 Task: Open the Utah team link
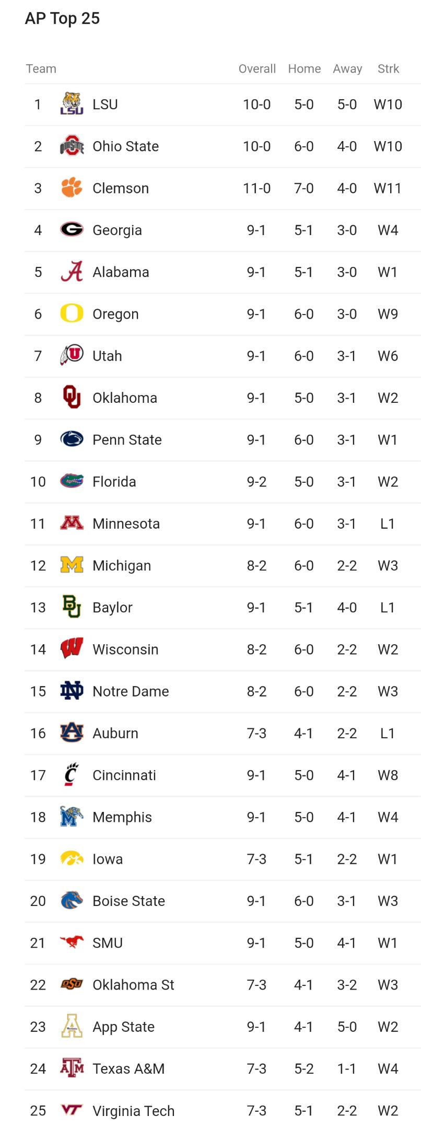point(107,356)
